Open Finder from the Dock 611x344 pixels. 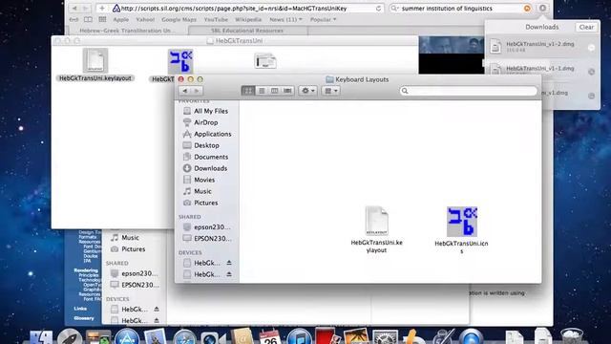coord(40,337)
